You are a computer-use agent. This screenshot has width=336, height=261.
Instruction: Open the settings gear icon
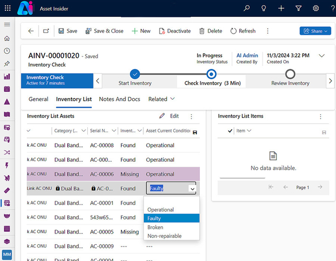tap(316, 8)
